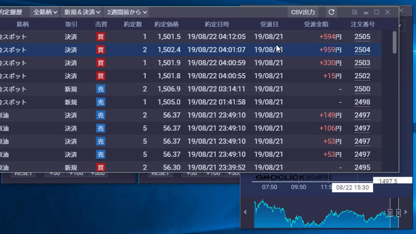Select execution price 56.30
The height and width of the screenshot is (234, 416).
coord(172,167)
